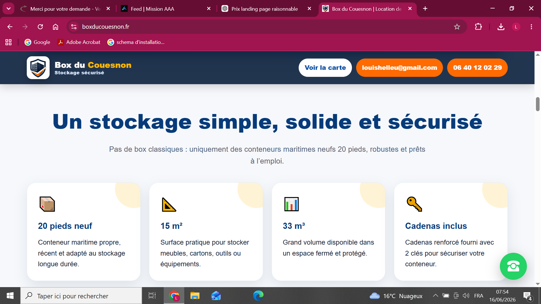541x304 pixels.
Task: Open the volume speaker icon
Action: [x=466, y=296]
